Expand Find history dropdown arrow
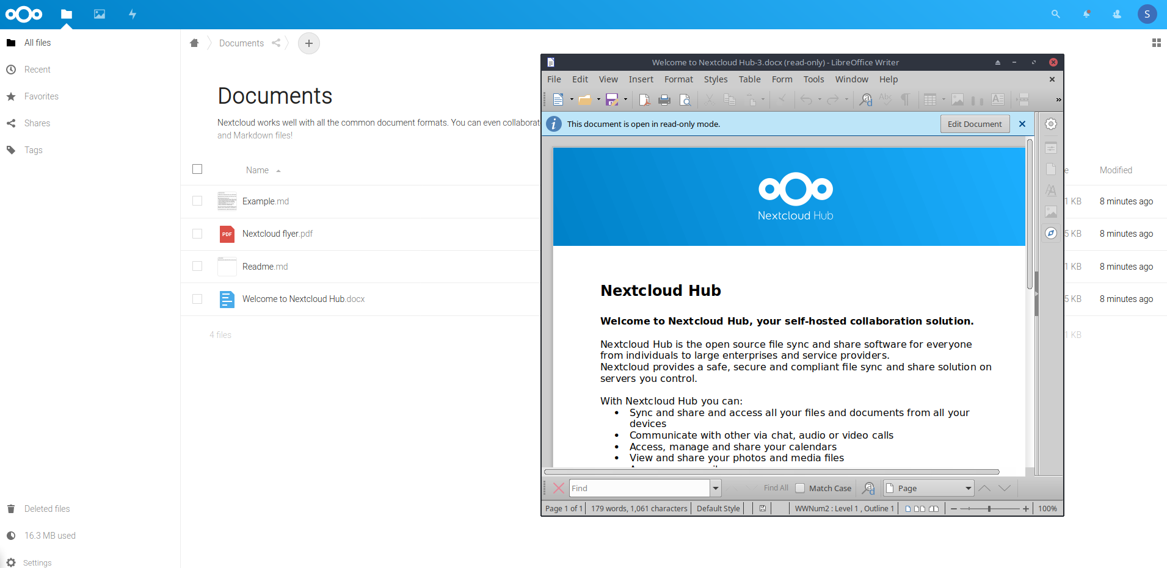This screenshot has width=1167, height=568. (716, 488)
